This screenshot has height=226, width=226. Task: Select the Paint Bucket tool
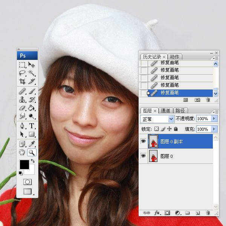(31, 108)
